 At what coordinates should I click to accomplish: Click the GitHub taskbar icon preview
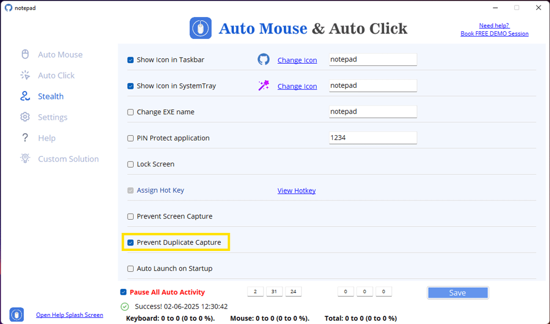(263, 59)
